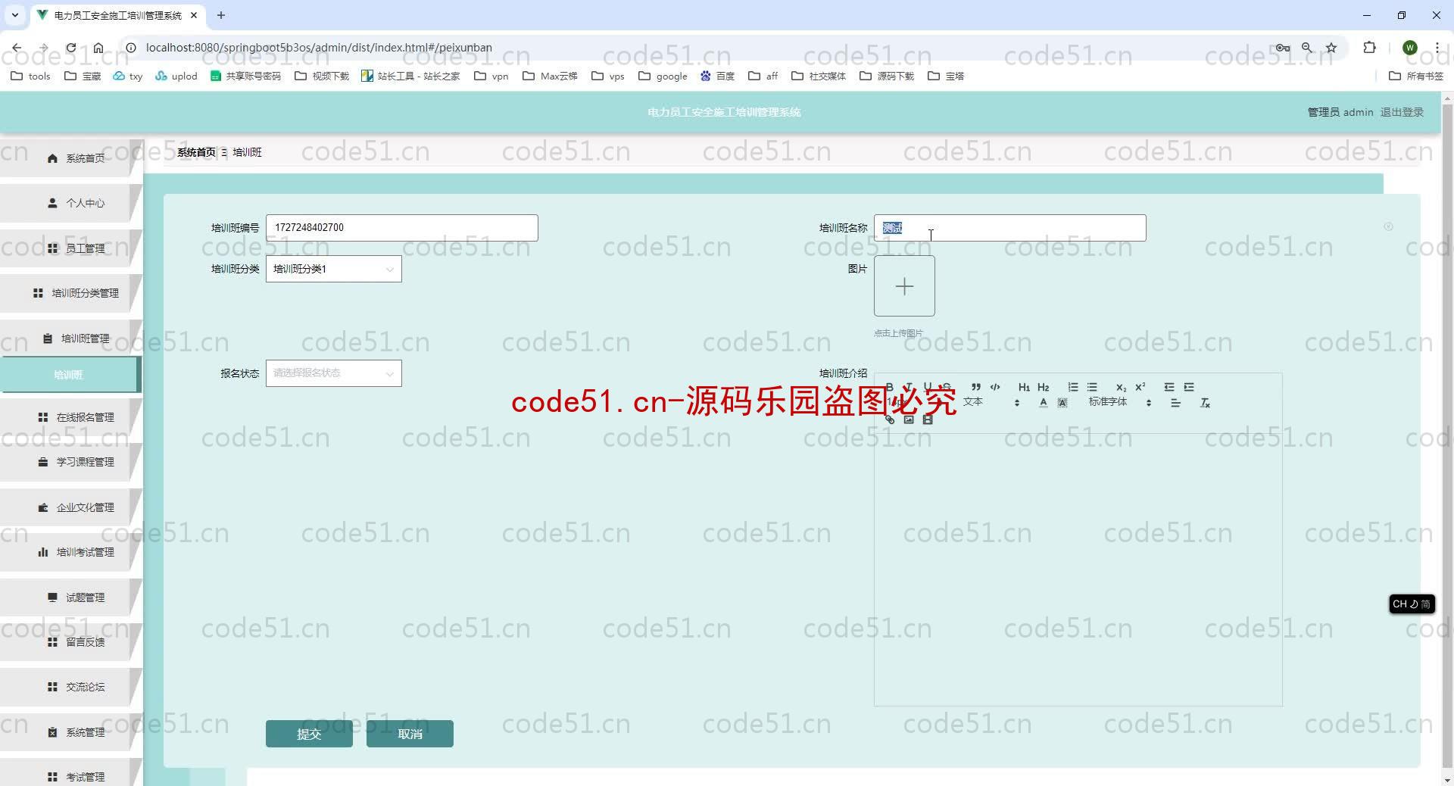The image size is (1454, 786).
Task: Apply Heading 1 style in the editor
Action: coord(1024,387)
